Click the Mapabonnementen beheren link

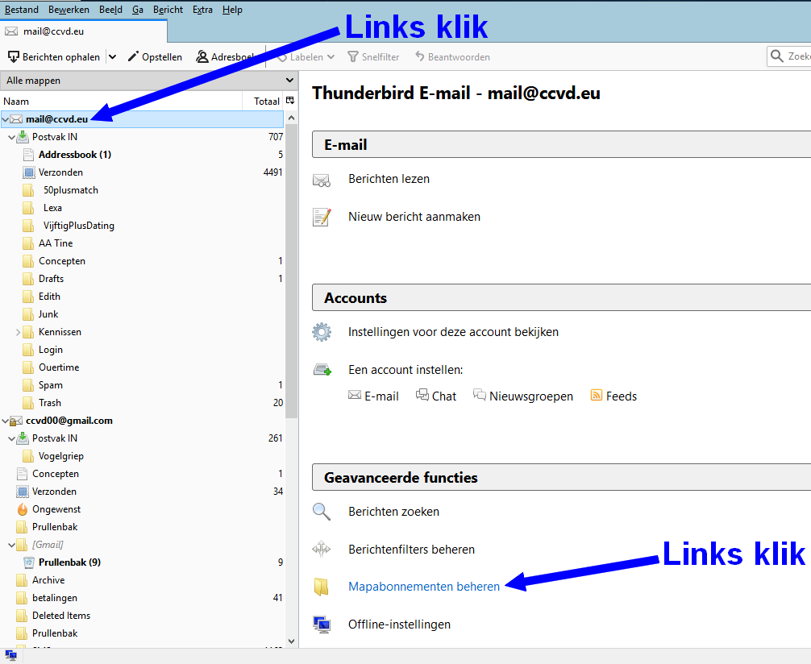(423, 587)
